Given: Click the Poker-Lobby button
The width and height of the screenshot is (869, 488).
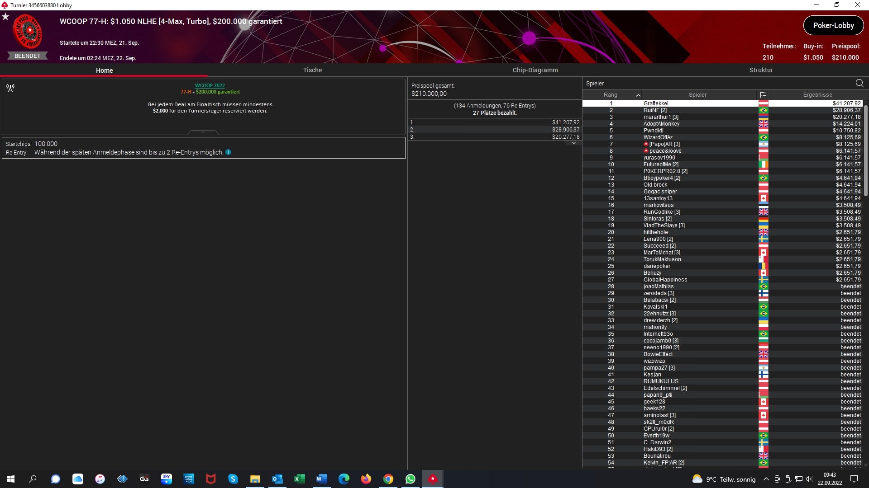Looking at the screenshot, I should [833, 26].
